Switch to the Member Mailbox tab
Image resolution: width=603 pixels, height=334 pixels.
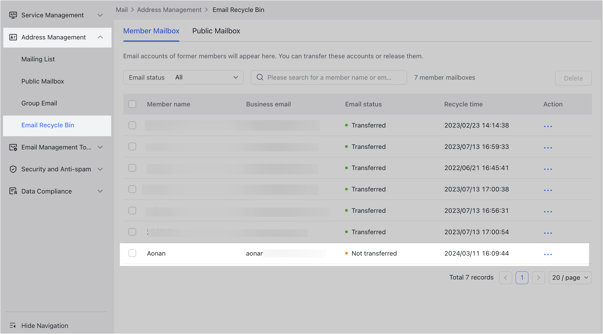[x=151, y=31]
